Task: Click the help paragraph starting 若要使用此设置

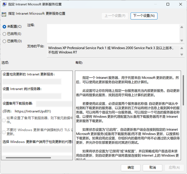Action: tap(128, 112)
